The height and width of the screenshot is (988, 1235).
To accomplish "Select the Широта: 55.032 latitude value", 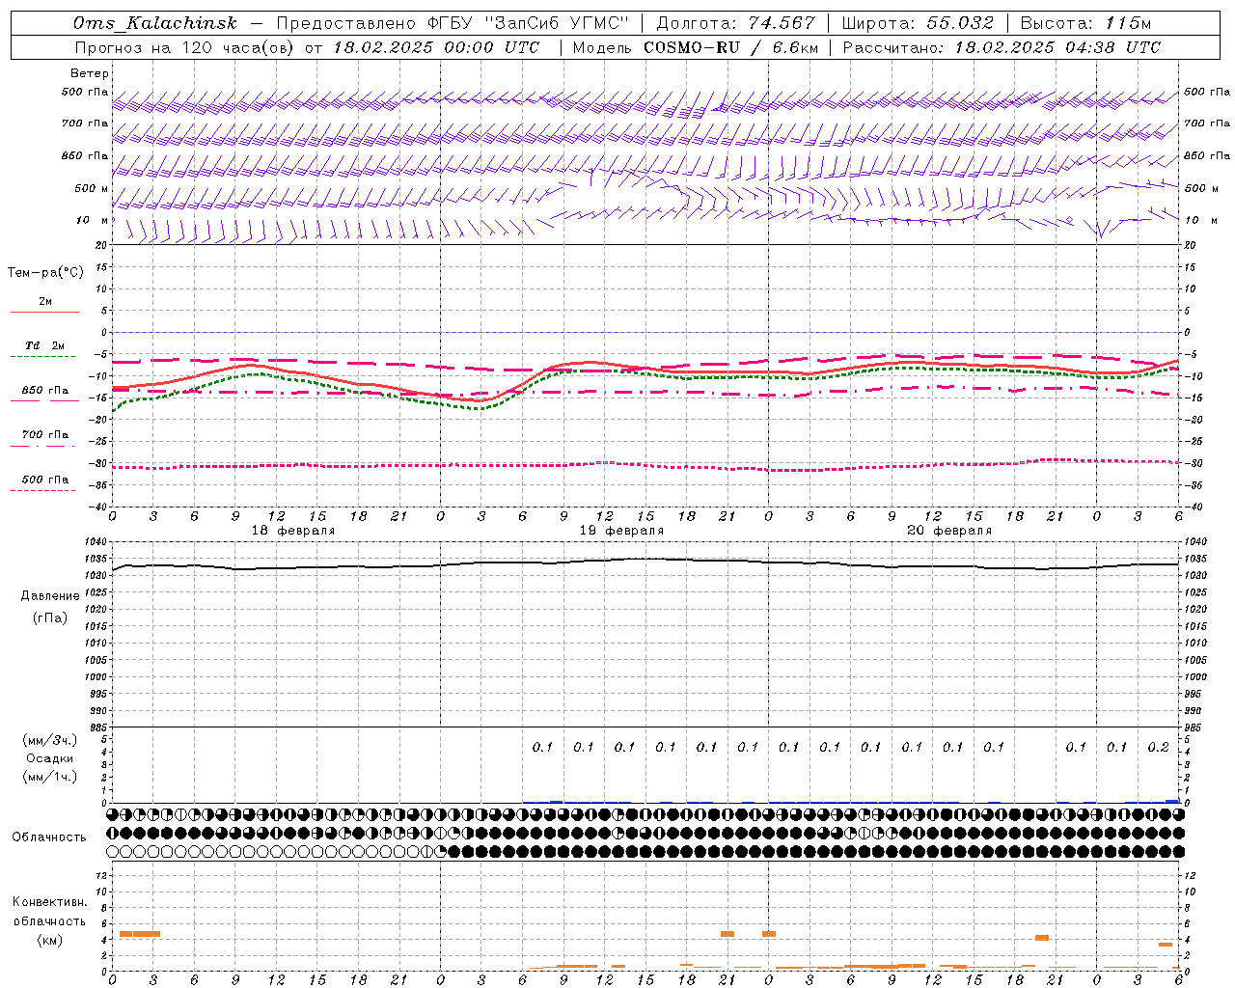I will 918,23.
